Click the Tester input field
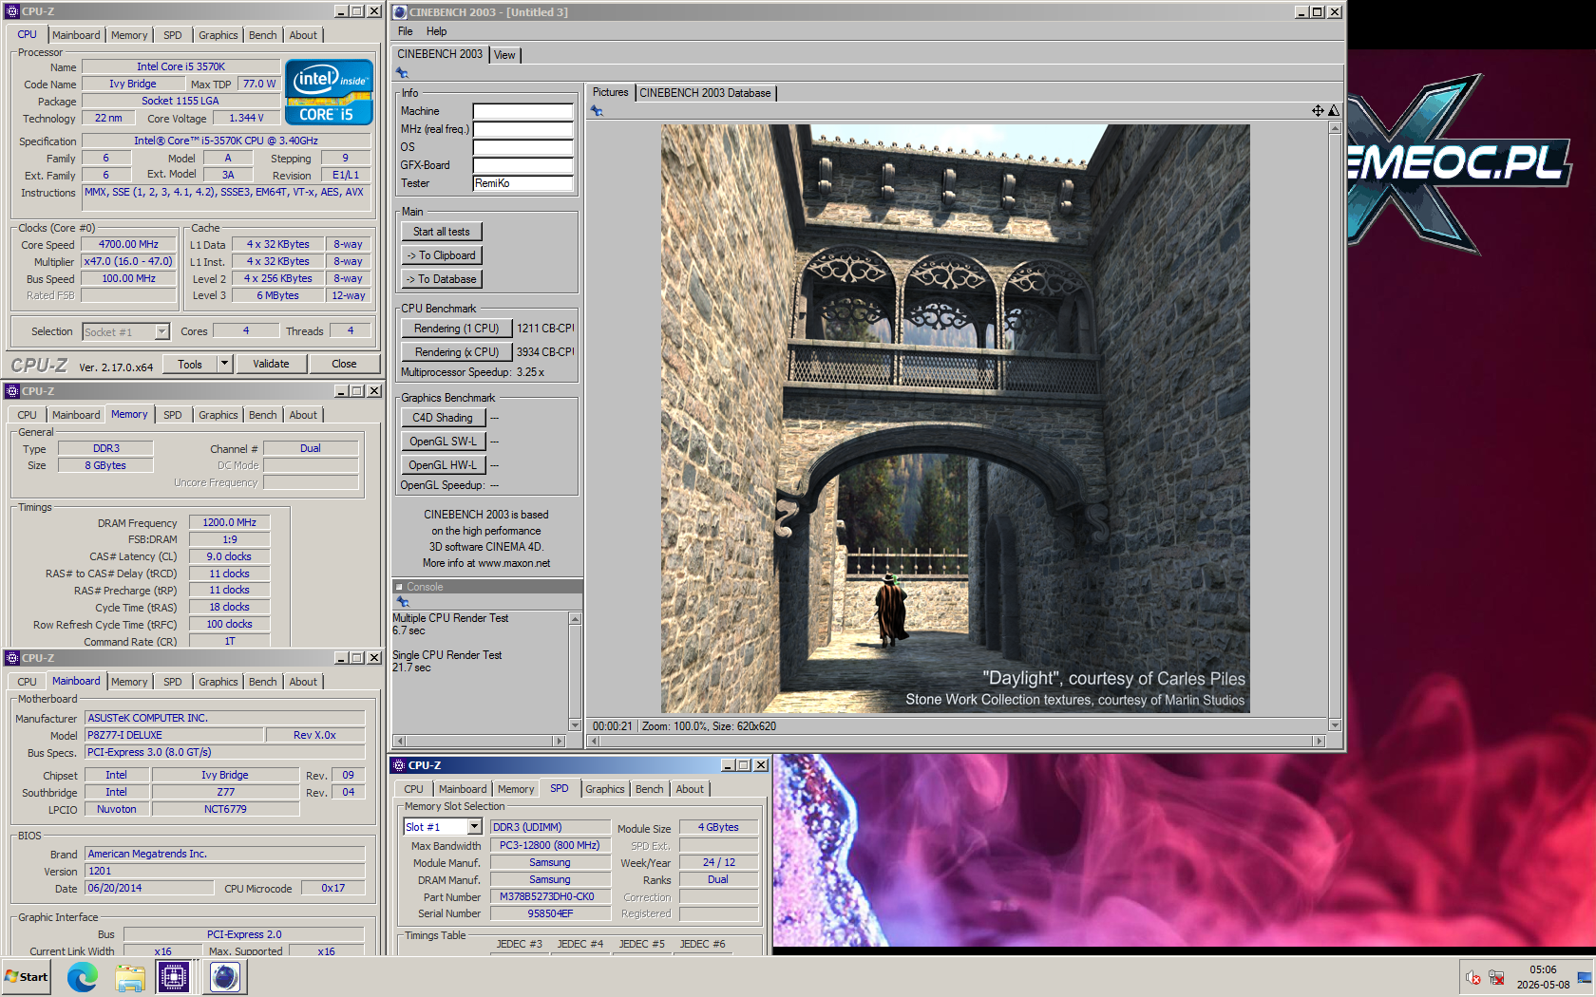The image size is (1596, 997). (522, 183)
